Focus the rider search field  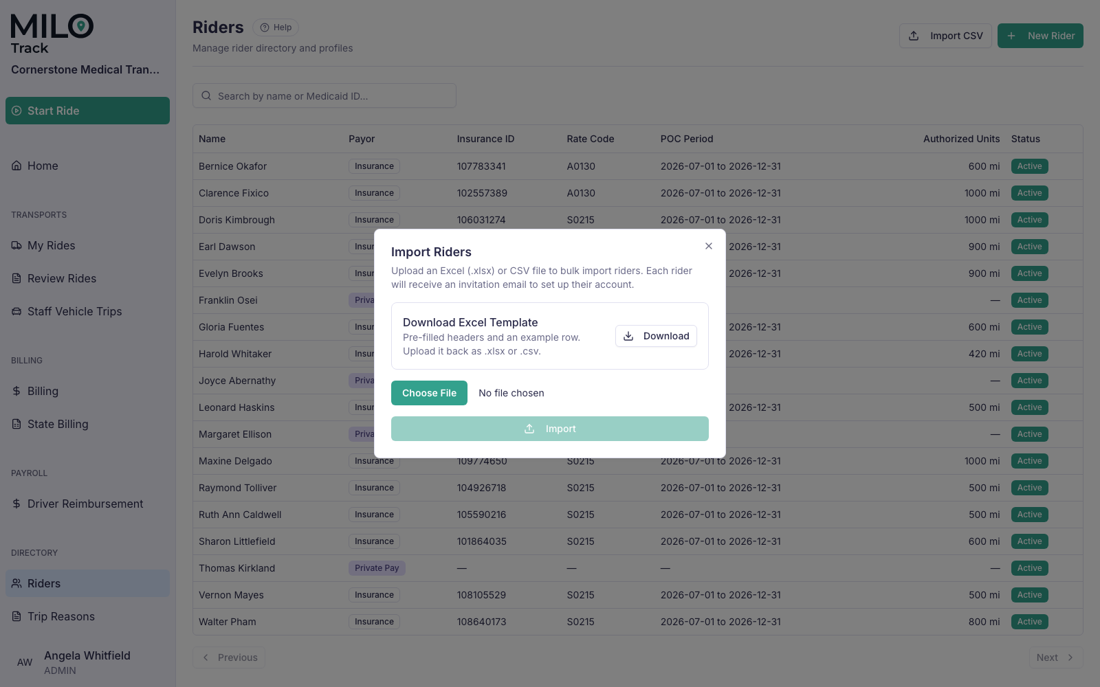click(324, 95)
